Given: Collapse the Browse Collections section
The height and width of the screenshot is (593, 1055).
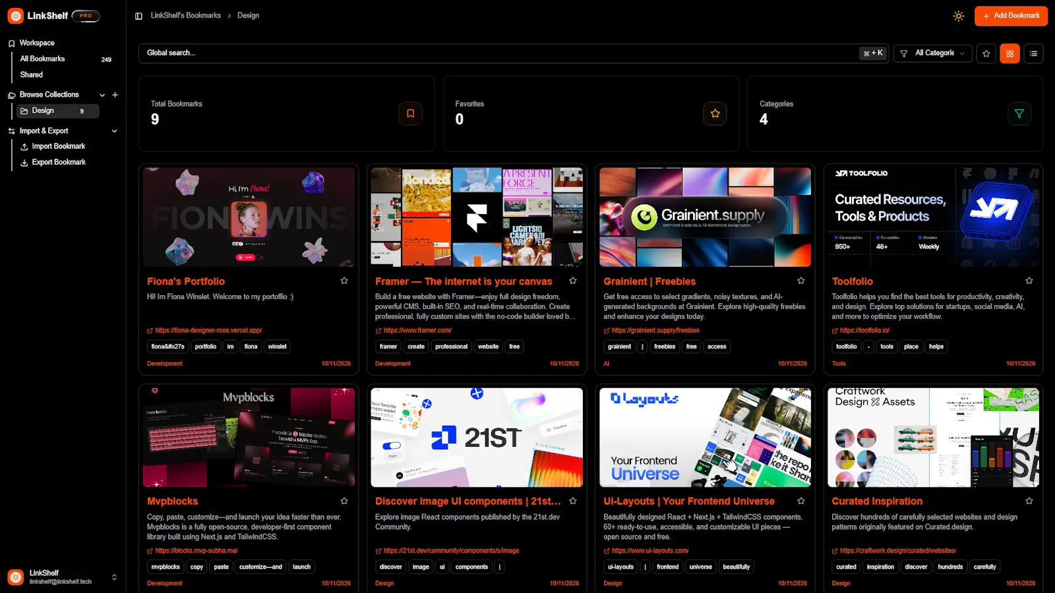Looking at the screenshot, I should click(x=102, y=95).
